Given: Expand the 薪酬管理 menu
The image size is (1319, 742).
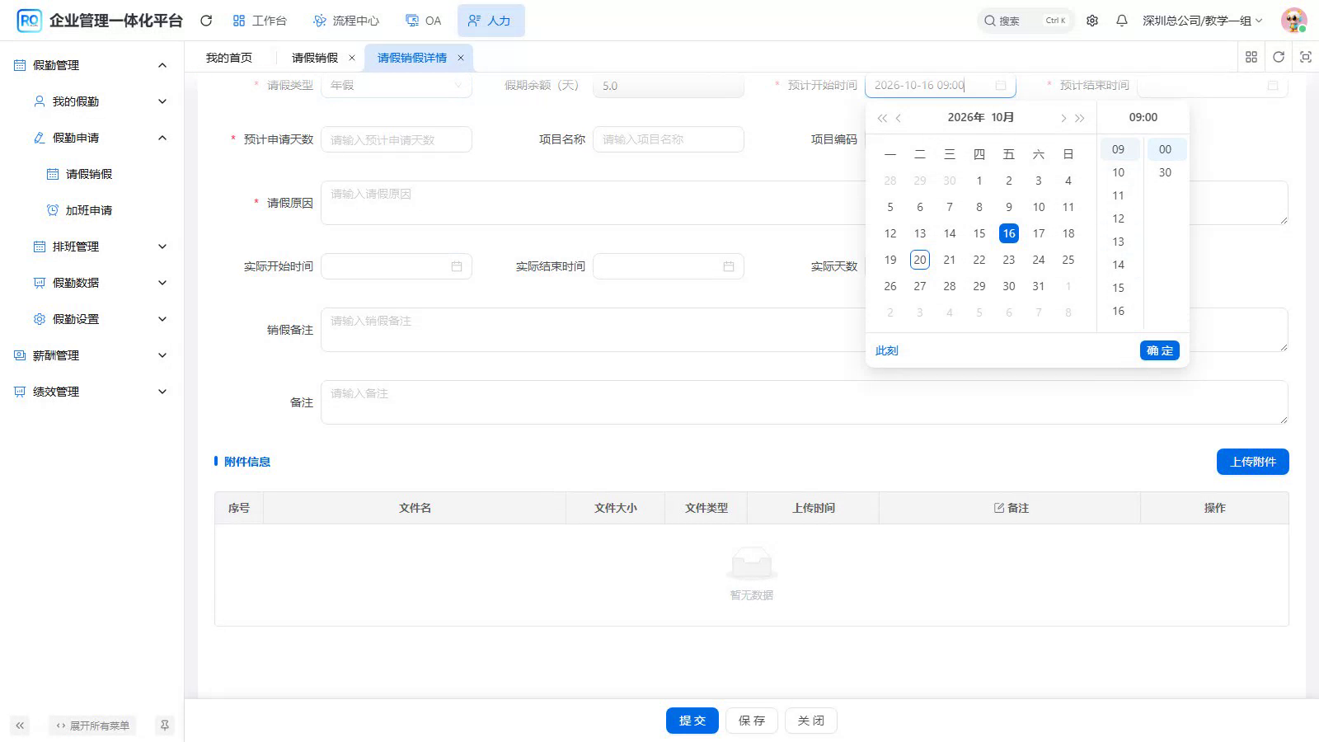Looking at the screenshot, I should coord(162,355).
